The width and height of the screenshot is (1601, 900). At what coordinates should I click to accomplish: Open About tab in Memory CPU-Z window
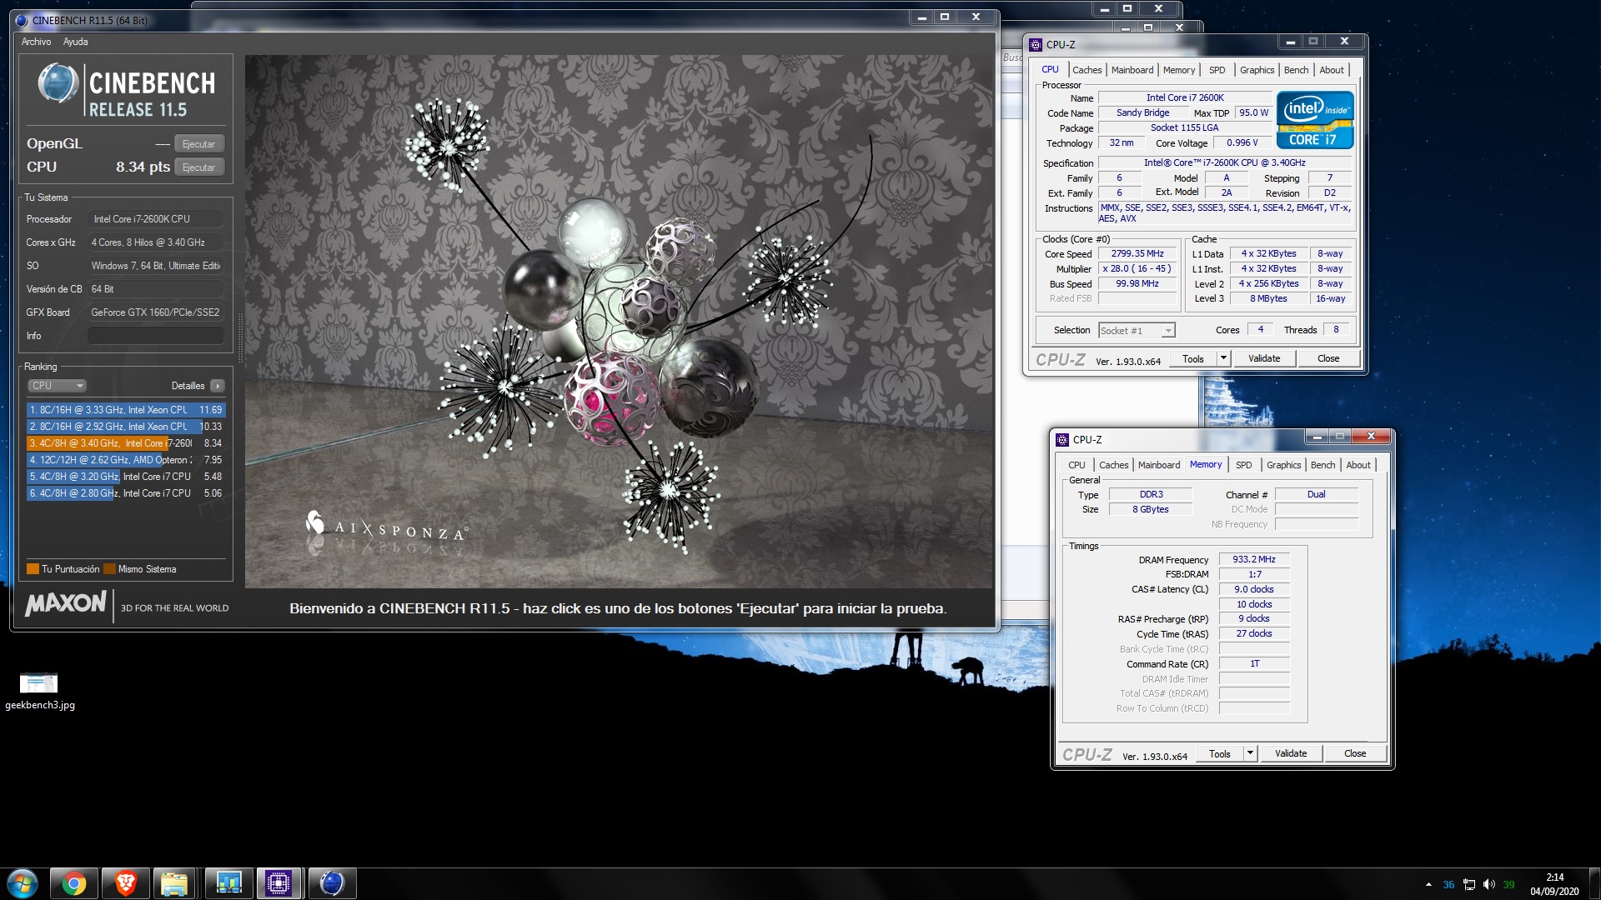pos(1358,465)
